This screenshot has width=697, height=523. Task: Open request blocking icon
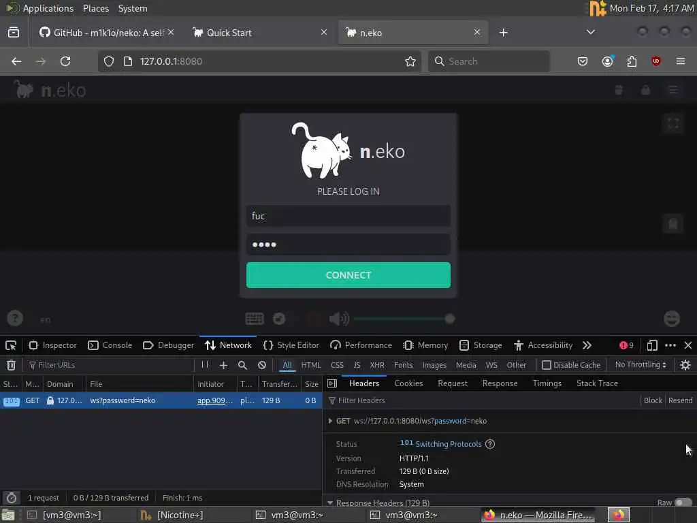(262, 365)
